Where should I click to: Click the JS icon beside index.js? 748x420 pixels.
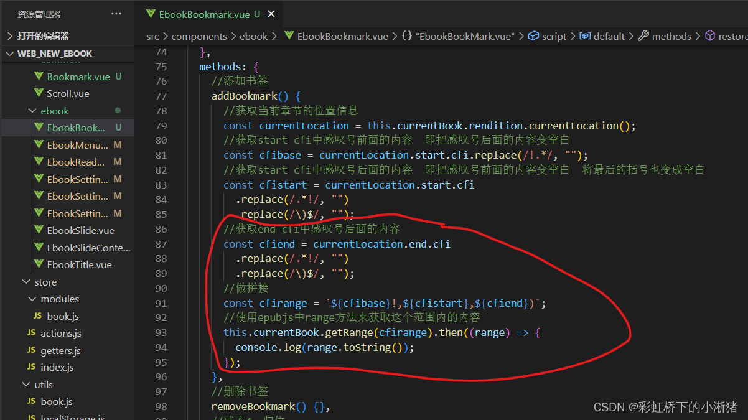click(31, 367)
